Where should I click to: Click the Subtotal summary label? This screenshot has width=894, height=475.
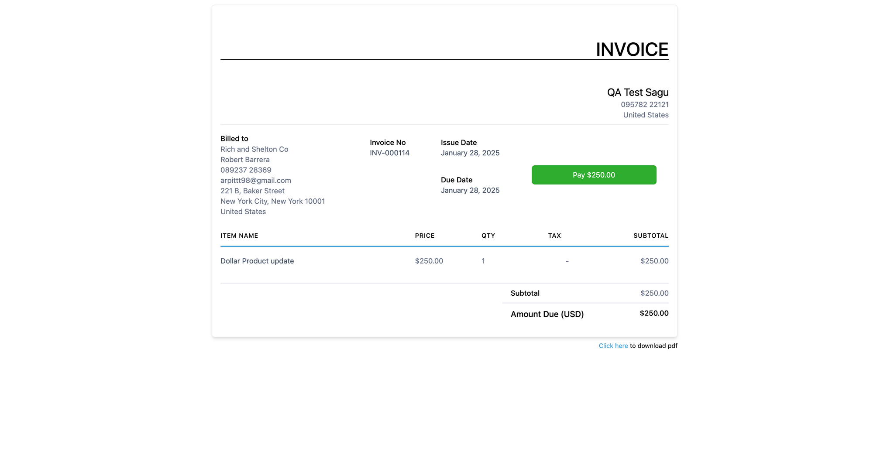coord(525,294)
